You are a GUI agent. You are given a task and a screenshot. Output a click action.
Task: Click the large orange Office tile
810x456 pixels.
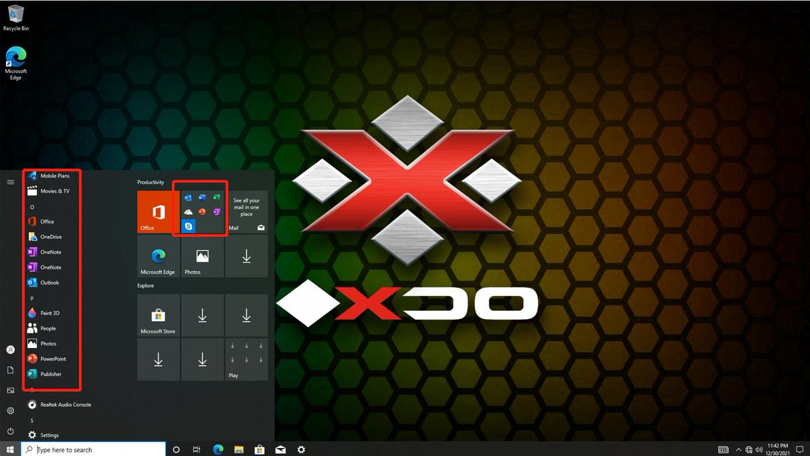pos(158,212)
